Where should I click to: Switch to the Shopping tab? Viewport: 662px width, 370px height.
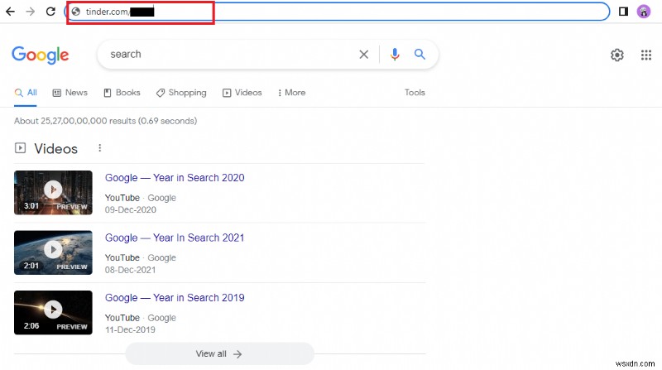pos(181,93)
